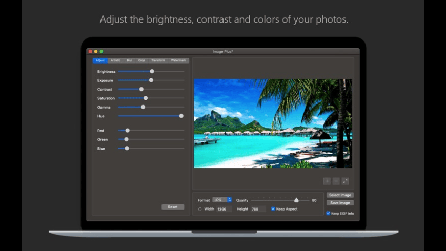Switch to the Adjust tab
Viewport: 446px width, 251px height.
pos(100,60)
